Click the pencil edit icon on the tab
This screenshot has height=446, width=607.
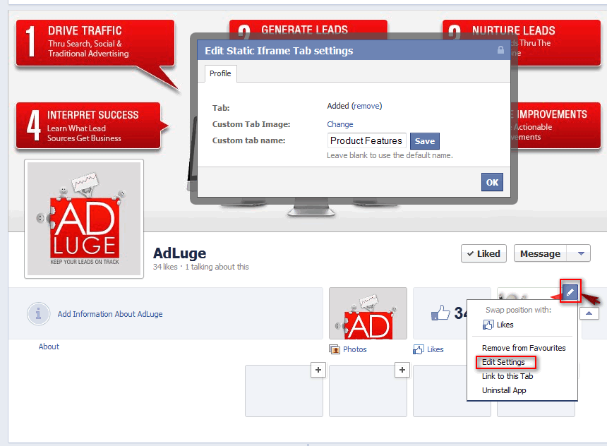click(x=570, y=292)
